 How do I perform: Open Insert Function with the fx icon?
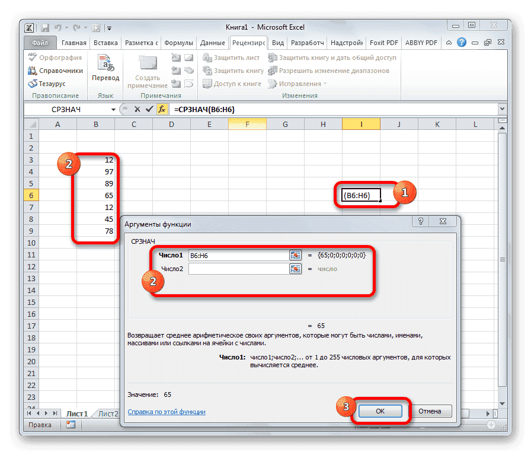tap(162, 109)
